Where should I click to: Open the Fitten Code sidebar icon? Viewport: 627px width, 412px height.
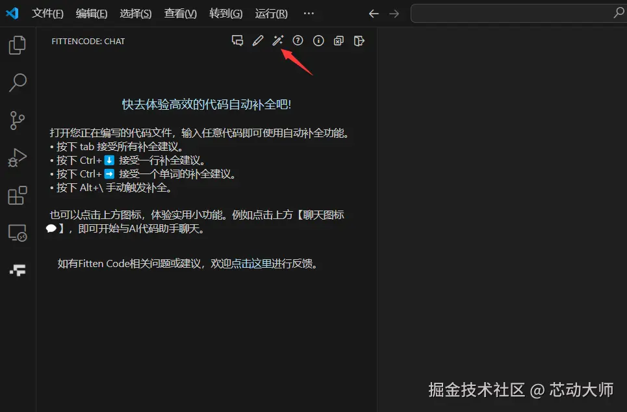18,270
